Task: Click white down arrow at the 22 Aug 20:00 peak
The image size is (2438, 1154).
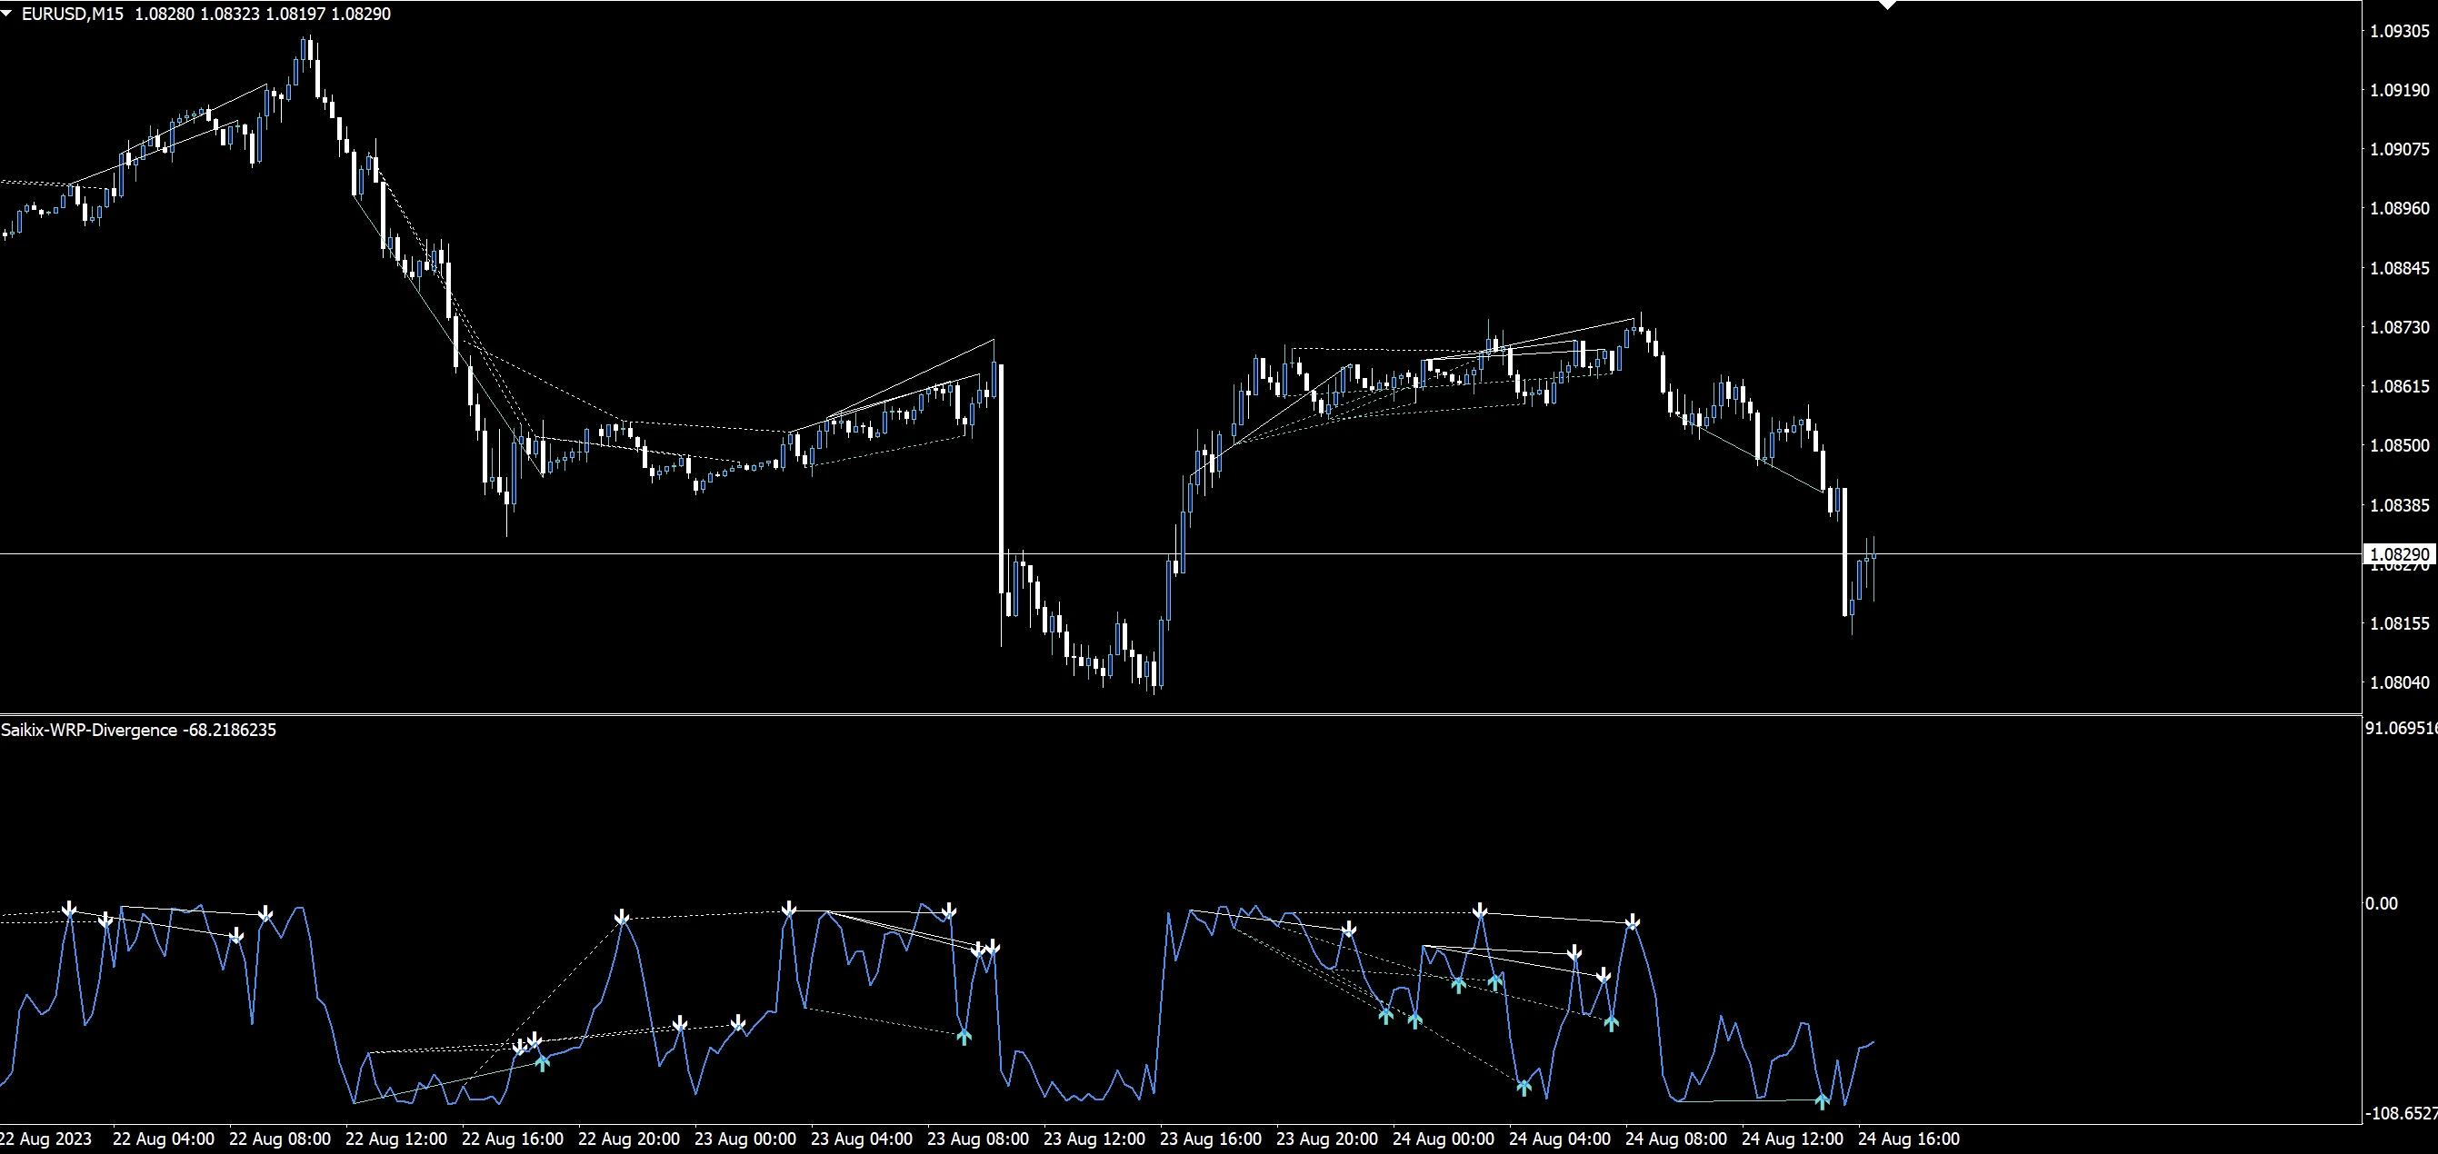Action: tap(622, 918)
